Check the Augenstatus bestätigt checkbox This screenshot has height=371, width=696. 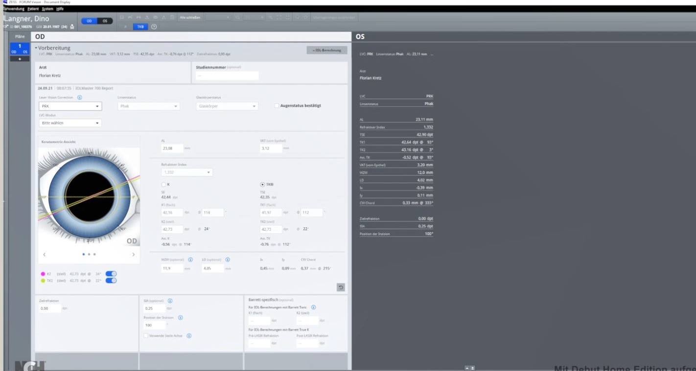(x=276, y=105)
